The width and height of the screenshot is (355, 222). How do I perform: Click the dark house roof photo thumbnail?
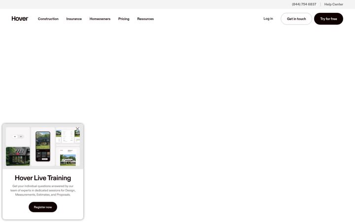coord(18,156)
